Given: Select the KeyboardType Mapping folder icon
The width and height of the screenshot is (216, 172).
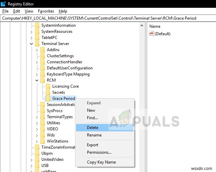Looking at the screenshot, I should tap(43, 74).
